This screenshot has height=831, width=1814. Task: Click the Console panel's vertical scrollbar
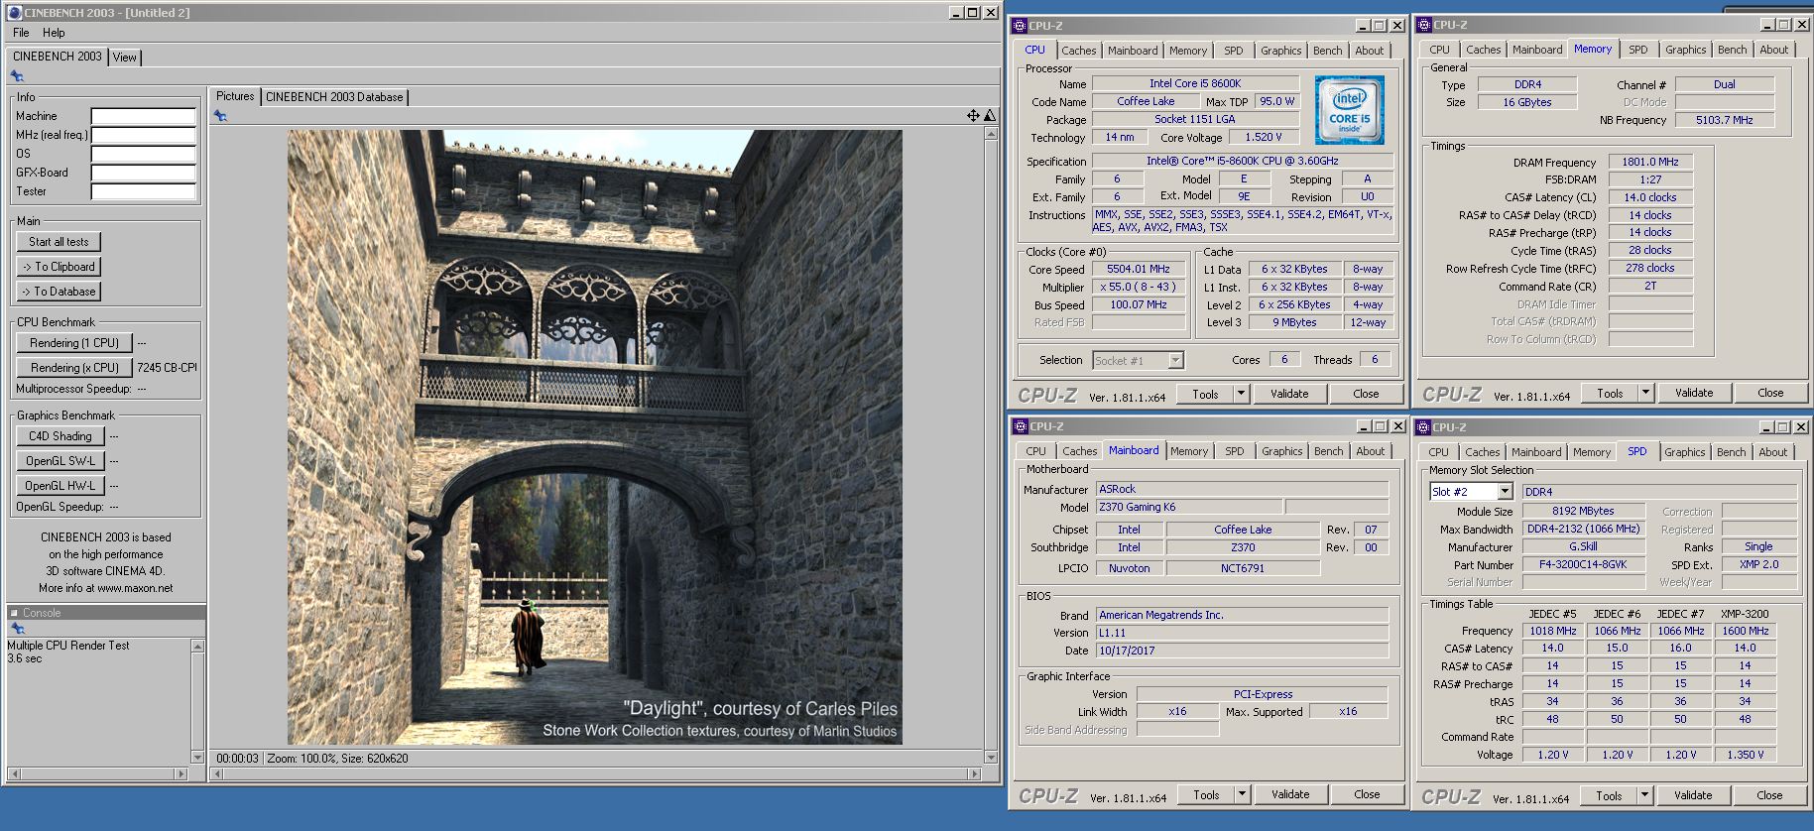pos(197,702)
